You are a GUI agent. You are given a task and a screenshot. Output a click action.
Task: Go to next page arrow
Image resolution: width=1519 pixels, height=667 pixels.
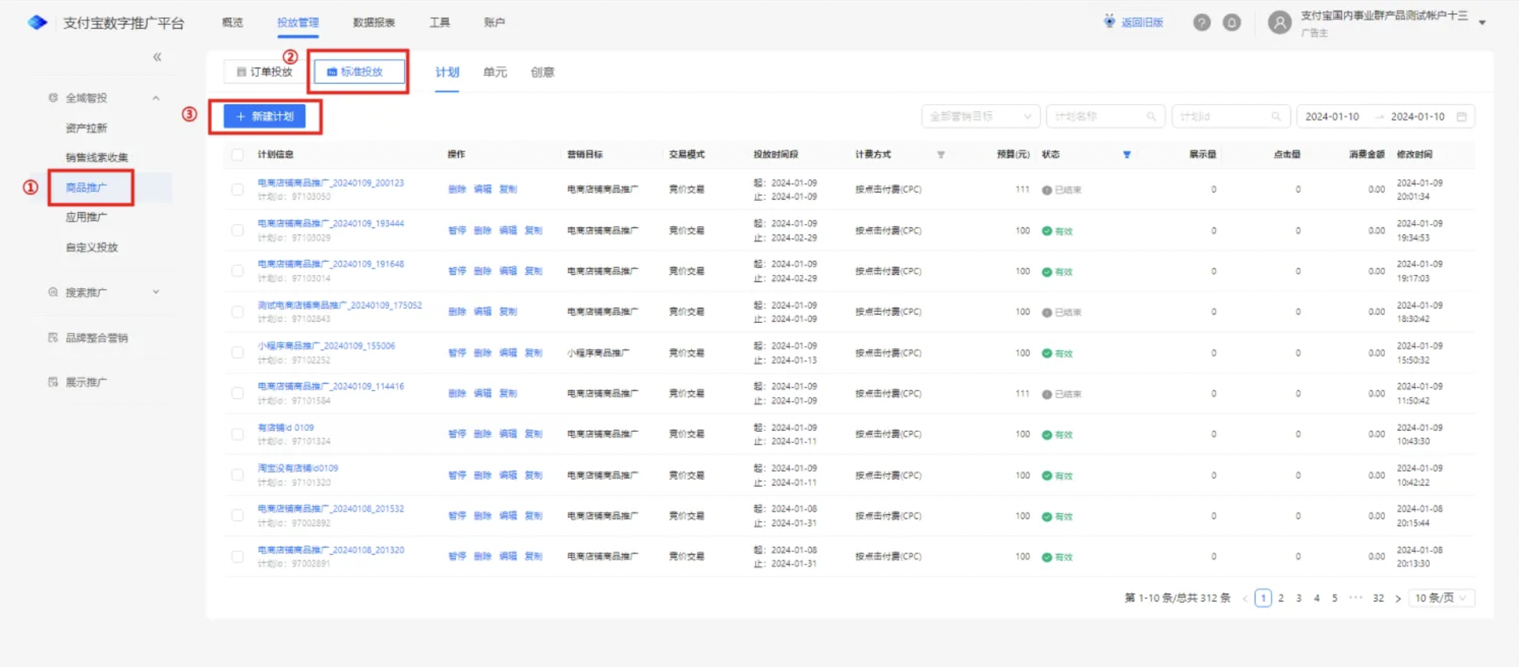1398,599
